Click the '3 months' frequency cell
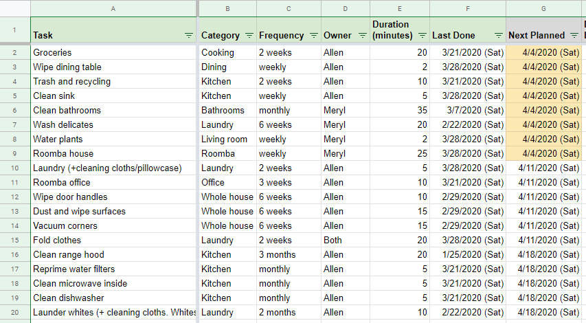 click(x=289, y=254)
